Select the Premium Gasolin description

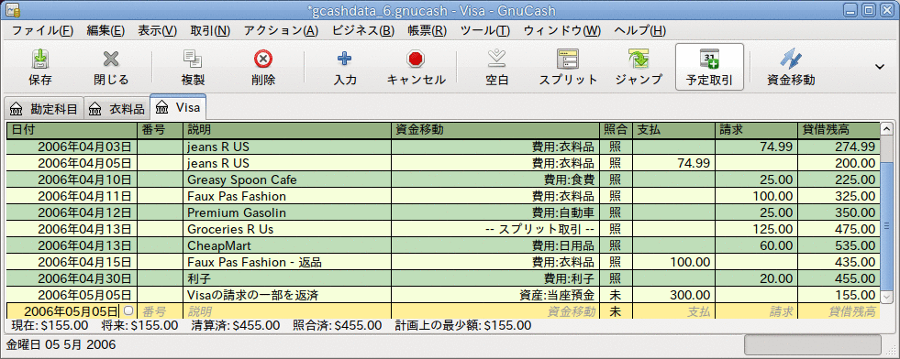pos(237,213)
